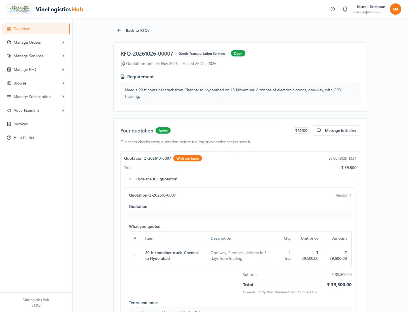Open Help Center from the sidebar
Screen dimensions: 408x312
(x=36, y=138)
